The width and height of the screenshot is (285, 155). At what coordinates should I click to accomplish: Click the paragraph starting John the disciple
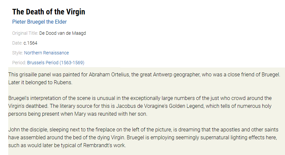[x=143, y=137]
